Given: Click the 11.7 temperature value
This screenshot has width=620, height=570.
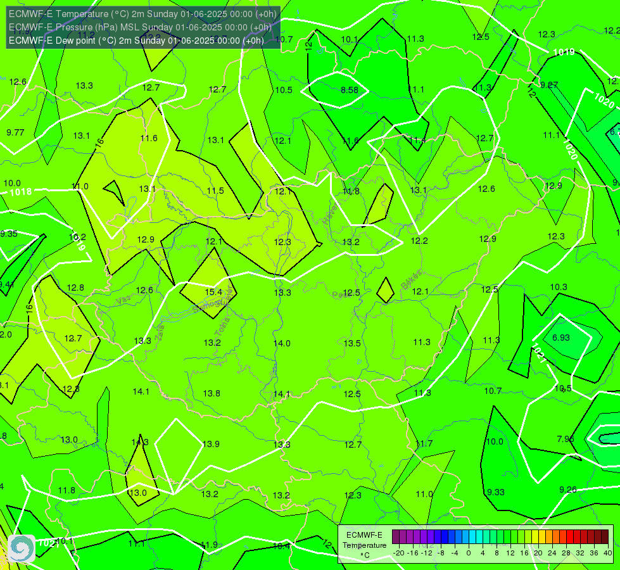Looking at the screenshot, I should 424,444.
